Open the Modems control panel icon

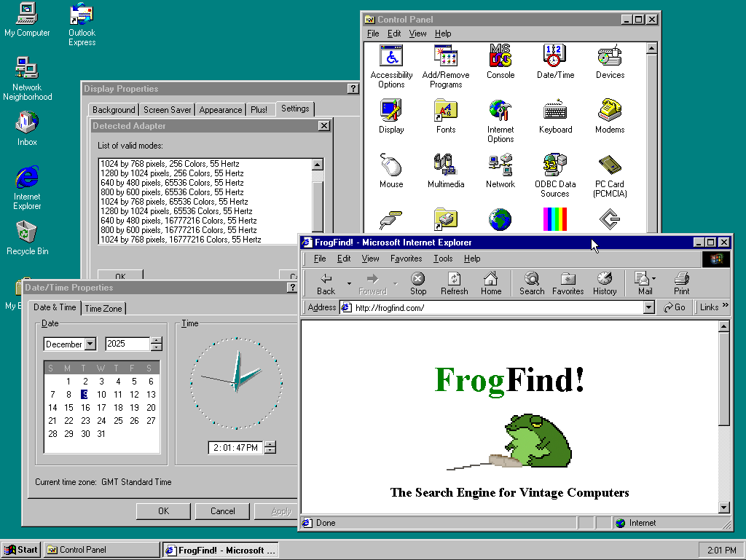coord(610,111)
